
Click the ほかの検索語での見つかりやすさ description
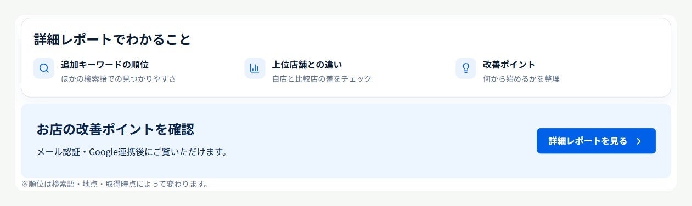click(x=119, y=79)
